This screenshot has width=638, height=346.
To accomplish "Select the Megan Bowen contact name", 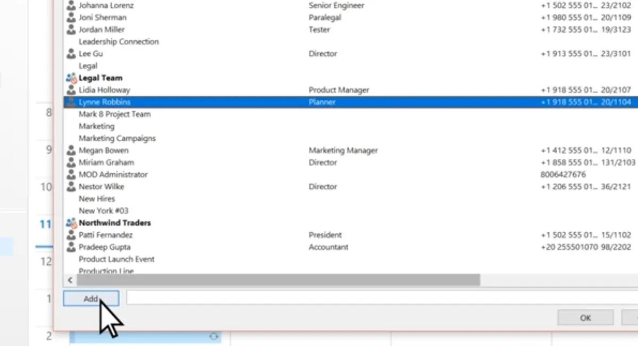I will tap(104, 150).
